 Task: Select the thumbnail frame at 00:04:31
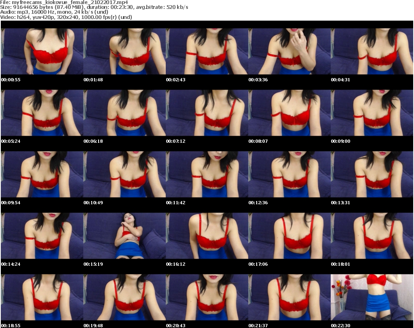pos(372,51)
